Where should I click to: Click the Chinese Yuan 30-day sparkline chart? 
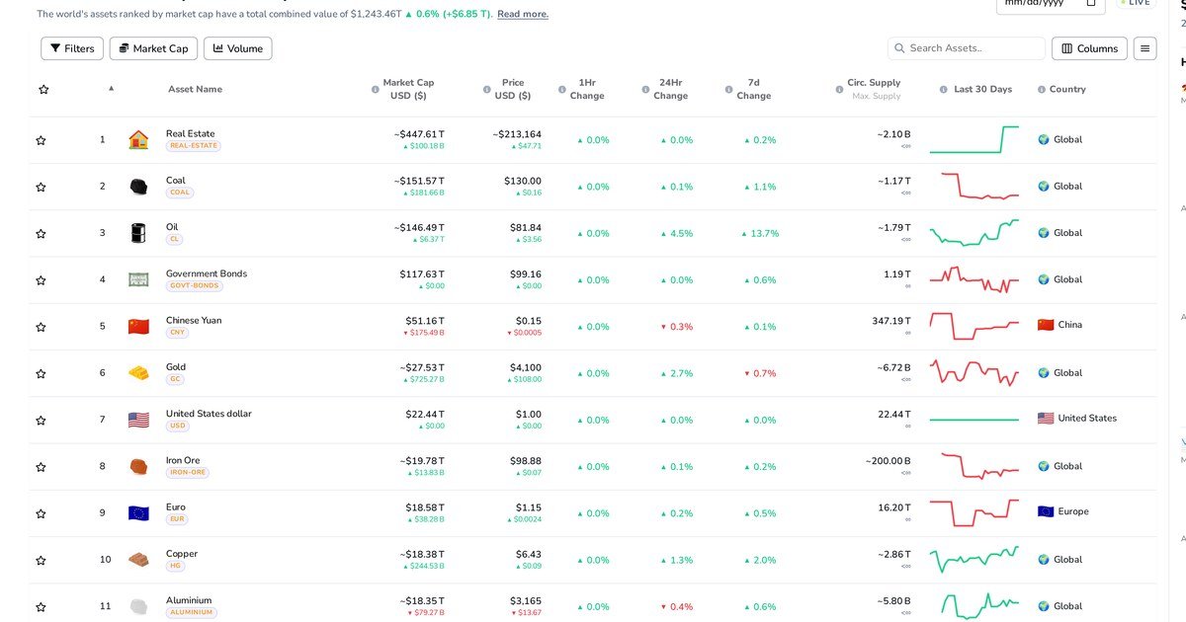974,325
